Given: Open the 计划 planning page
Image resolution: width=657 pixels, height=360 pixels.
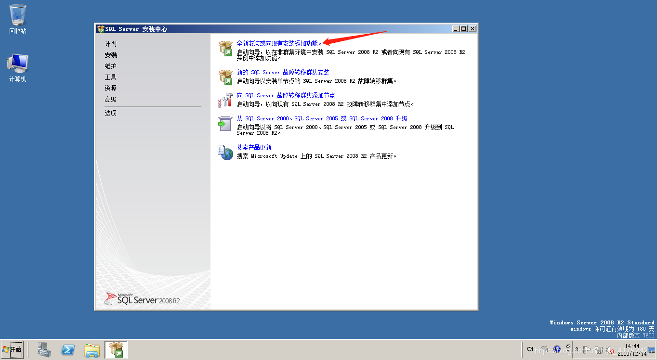Looking at the screenshot, I should point(111,44).
